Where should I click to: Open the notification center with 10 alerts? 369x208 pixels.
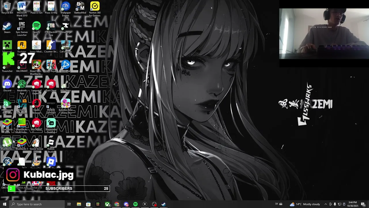coord(363,204)
